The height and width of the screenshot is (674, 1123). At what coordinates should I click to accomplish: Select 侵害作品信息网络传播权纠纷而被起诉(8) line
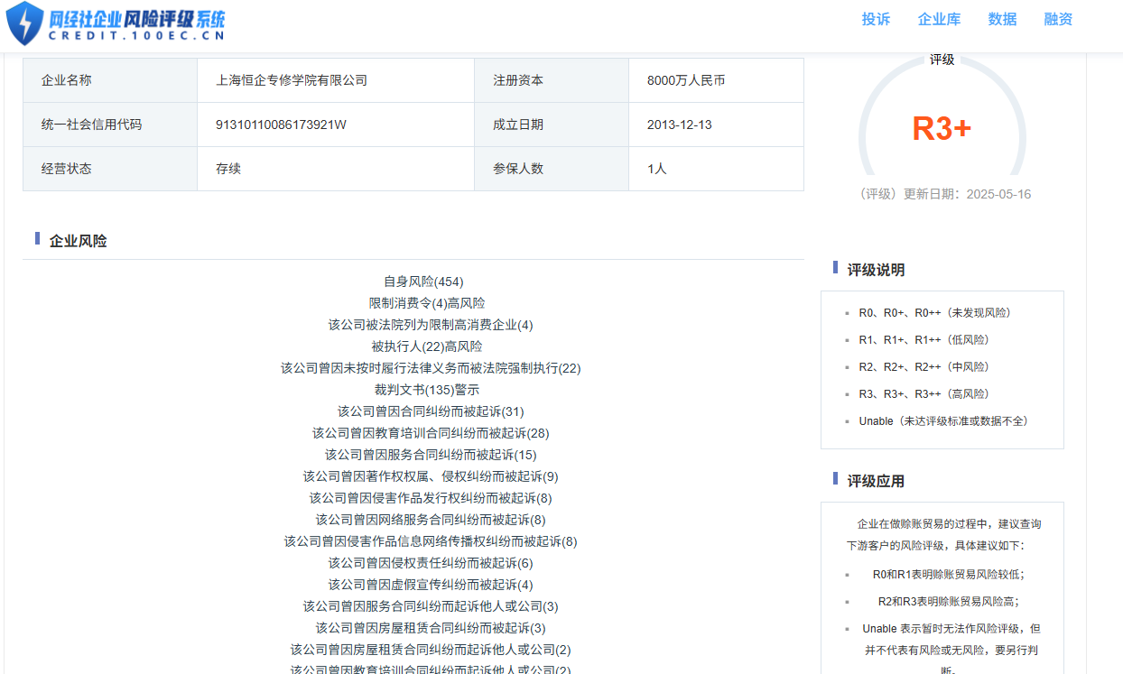coord(431,541)
